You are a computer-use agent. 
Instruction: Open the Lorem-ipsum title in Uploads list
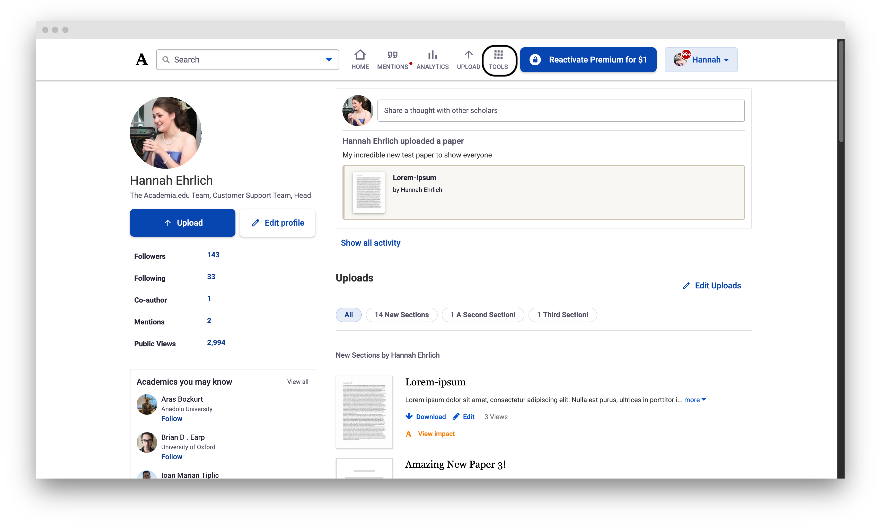tap(435, 382)
